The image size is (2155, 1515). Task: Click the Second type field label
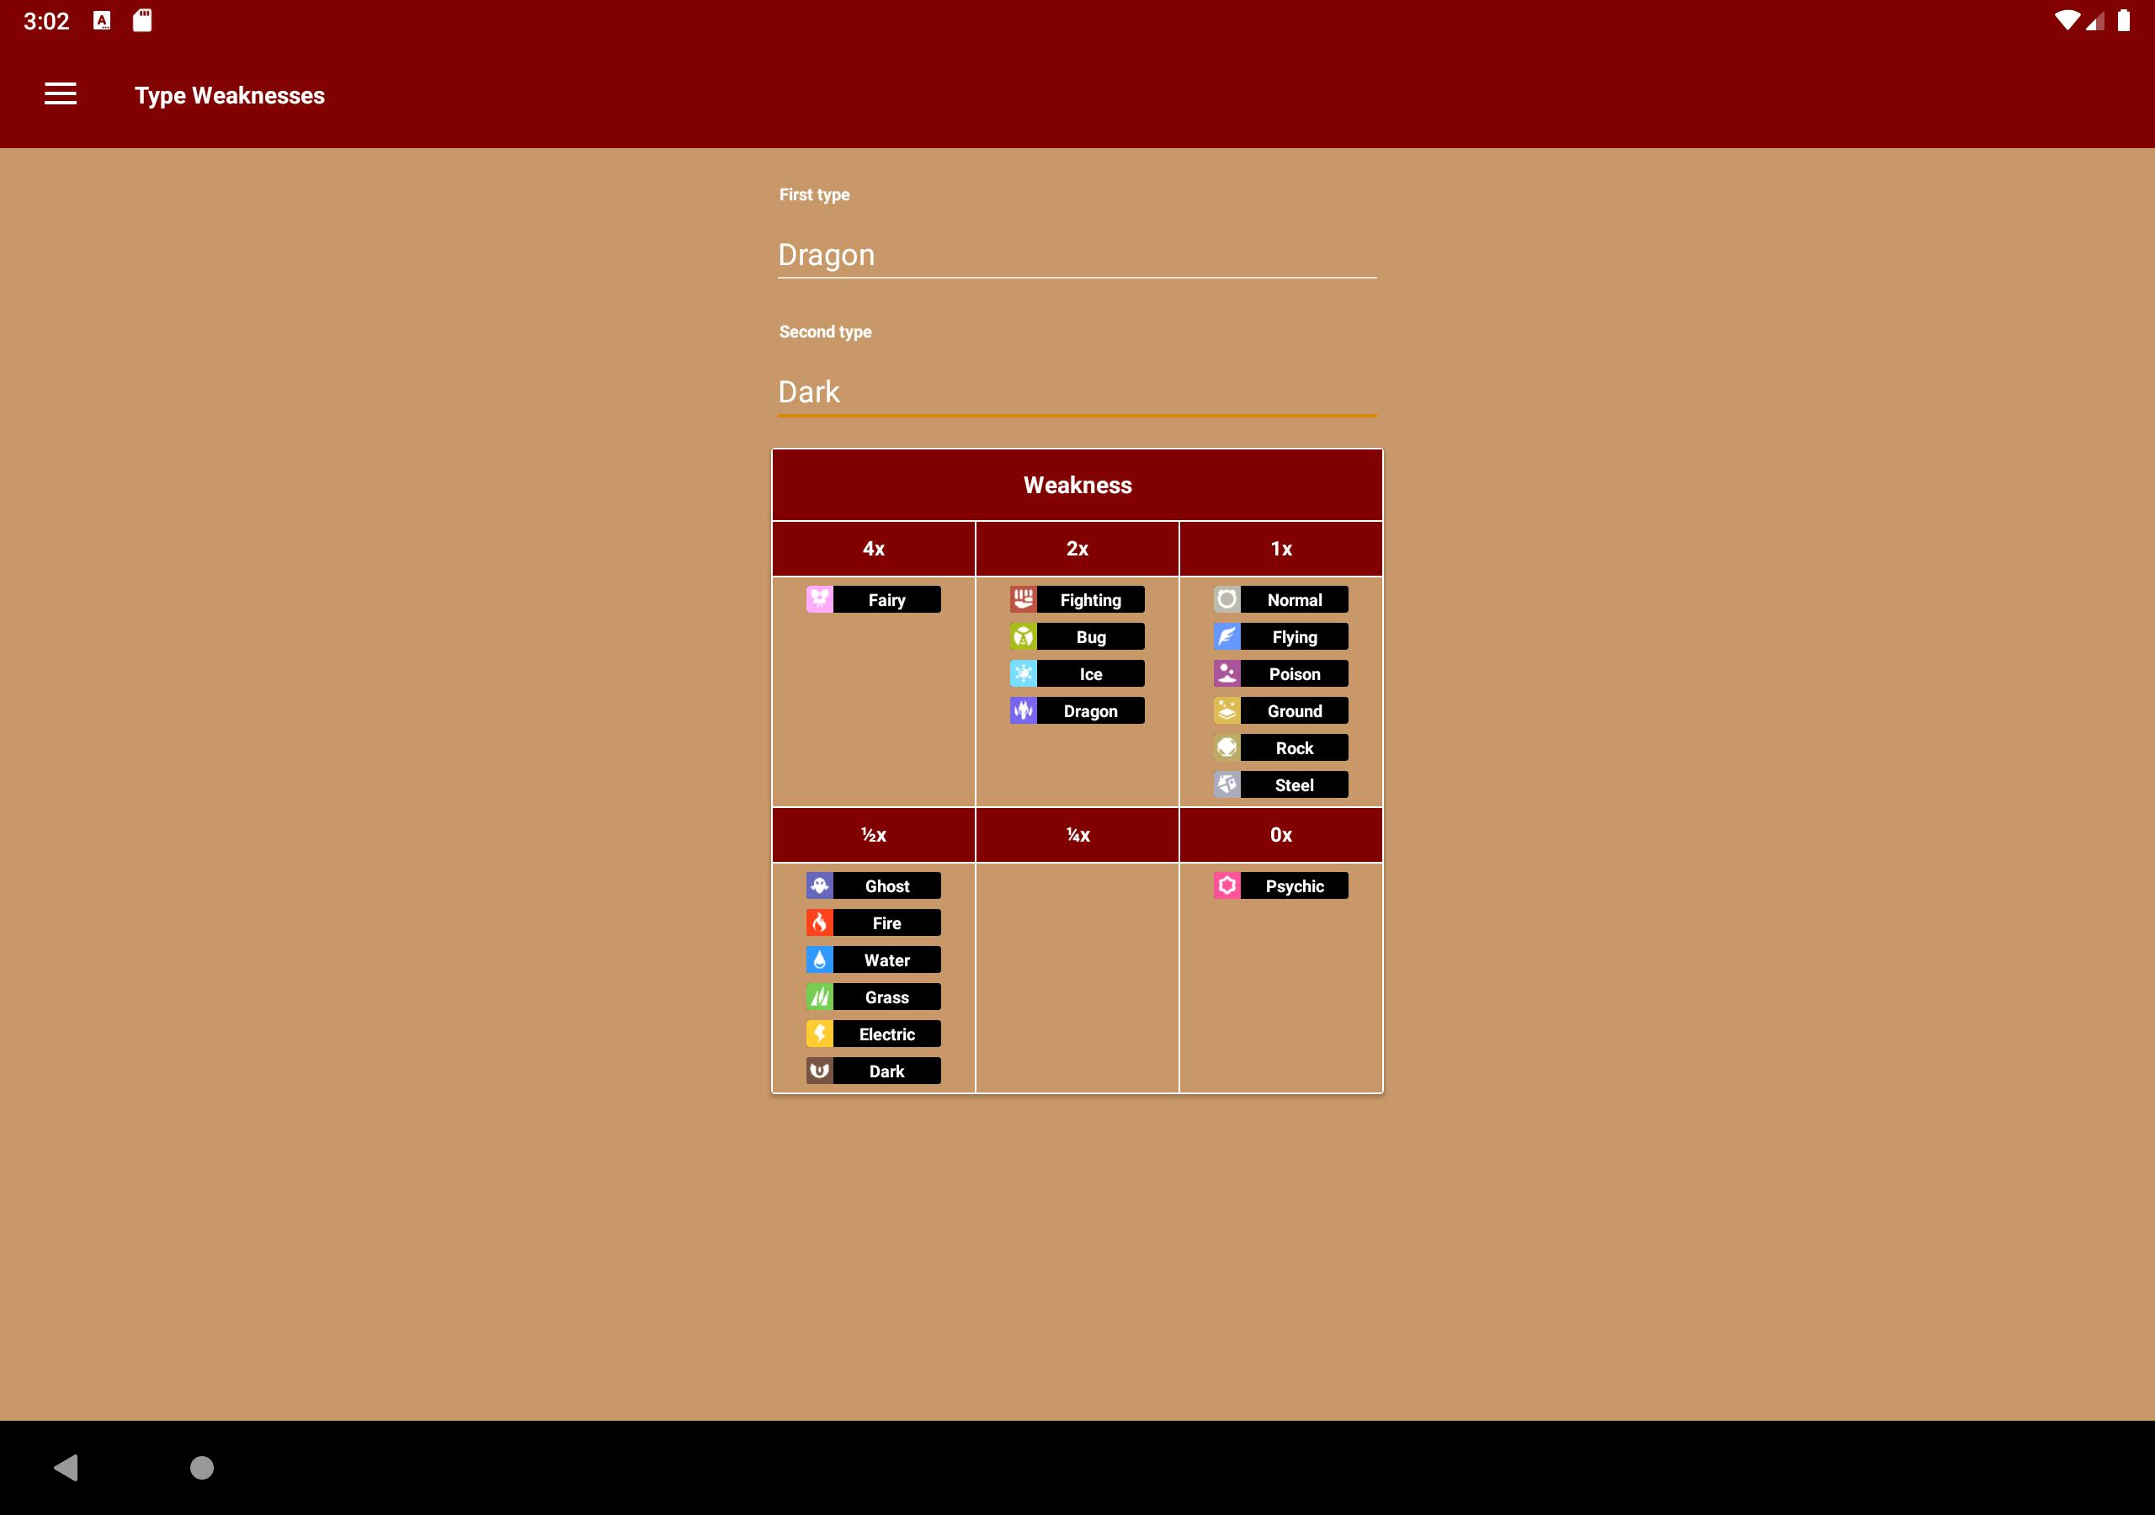(825, 332)
